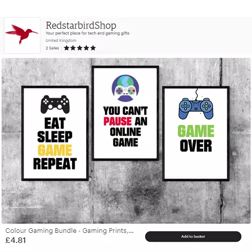Click the Game Over framed print

coord(196,134)
